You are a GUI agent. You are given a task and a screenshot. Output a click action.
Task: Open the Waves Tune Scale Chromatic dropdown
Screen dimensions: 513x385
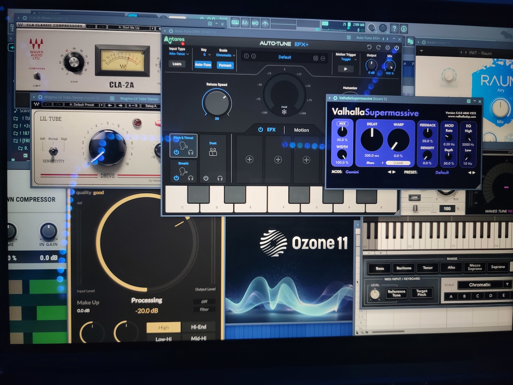click(484, 285)
